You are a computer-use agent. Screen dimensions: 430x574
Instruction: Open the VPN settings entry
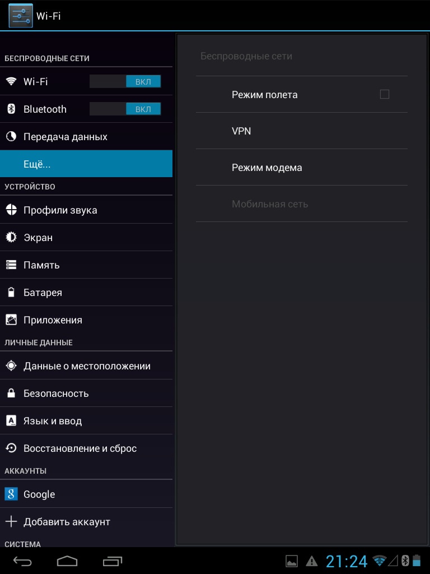point(301,131)
